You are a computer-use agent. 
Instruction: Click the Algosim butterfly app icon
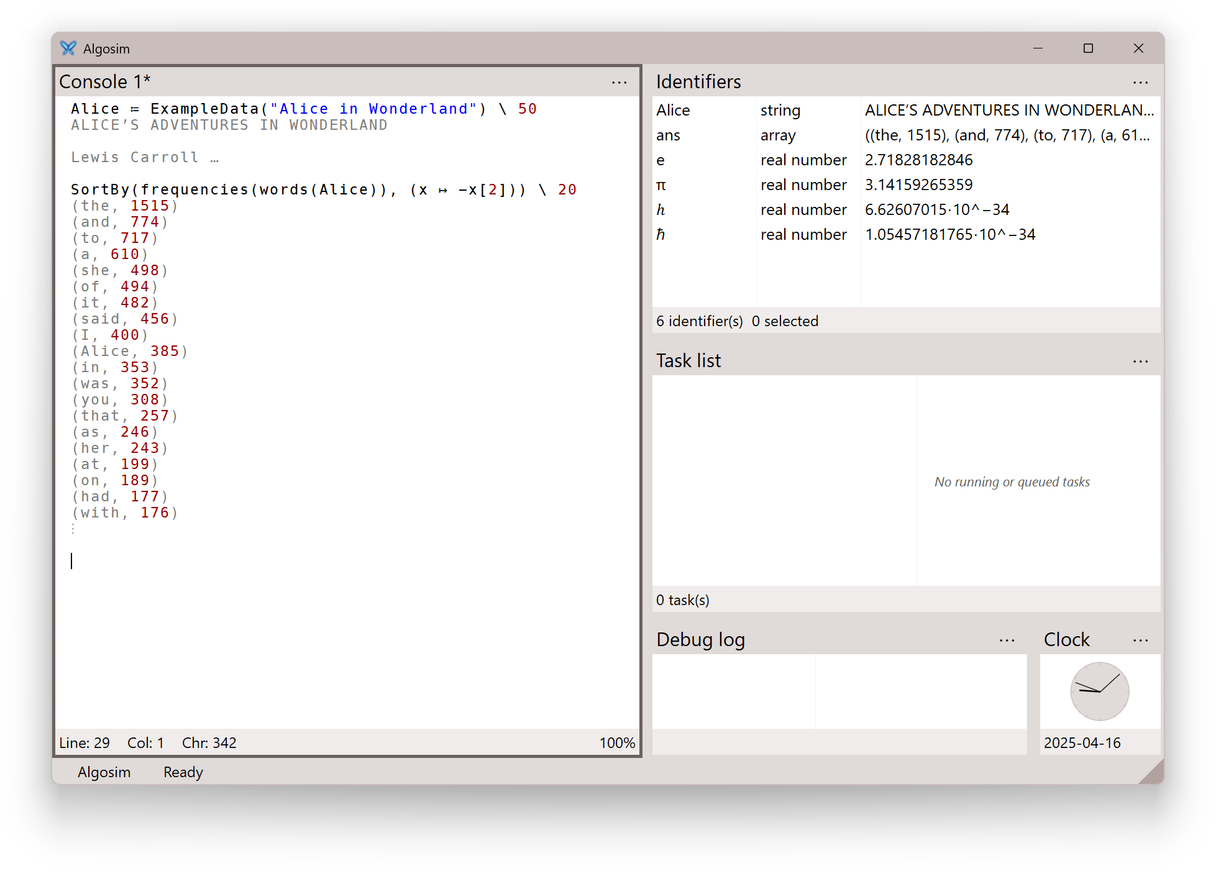point(68,48)
